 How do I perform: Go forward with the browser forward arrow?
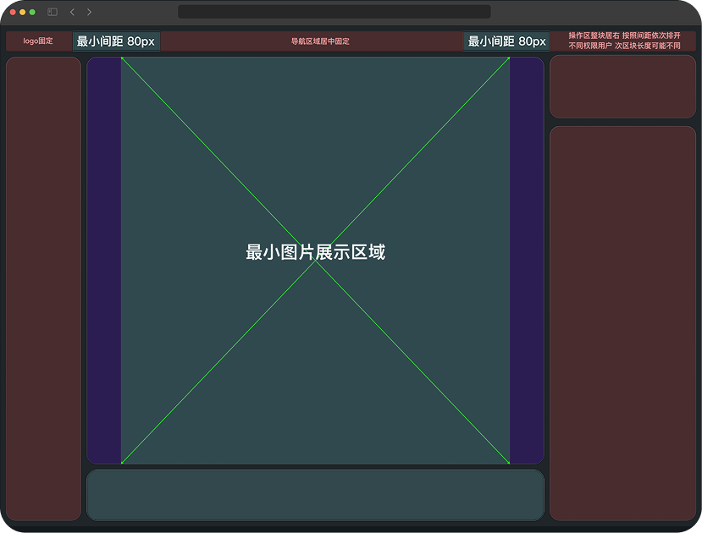pos(89,12)
